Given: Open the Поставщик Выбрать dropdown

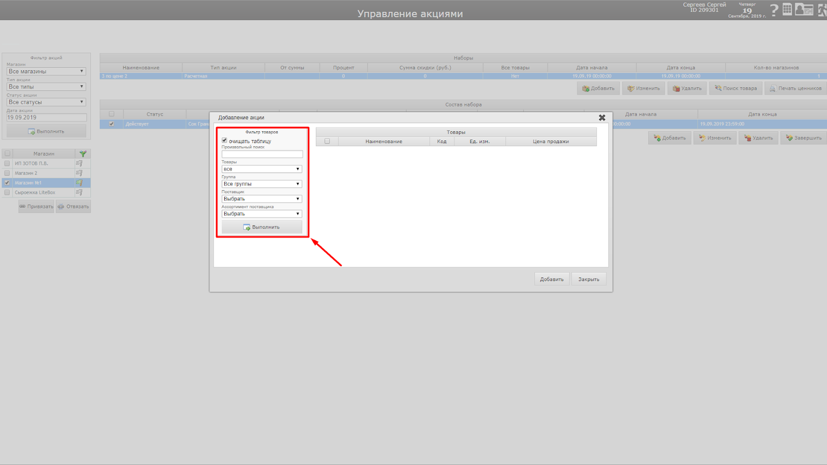Looking at the screenshot, I should (x=262, y=199).
